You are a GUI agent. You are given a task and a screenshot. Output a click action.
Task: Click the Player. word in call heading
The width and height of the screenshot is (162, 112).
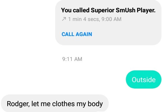point(146,10)
